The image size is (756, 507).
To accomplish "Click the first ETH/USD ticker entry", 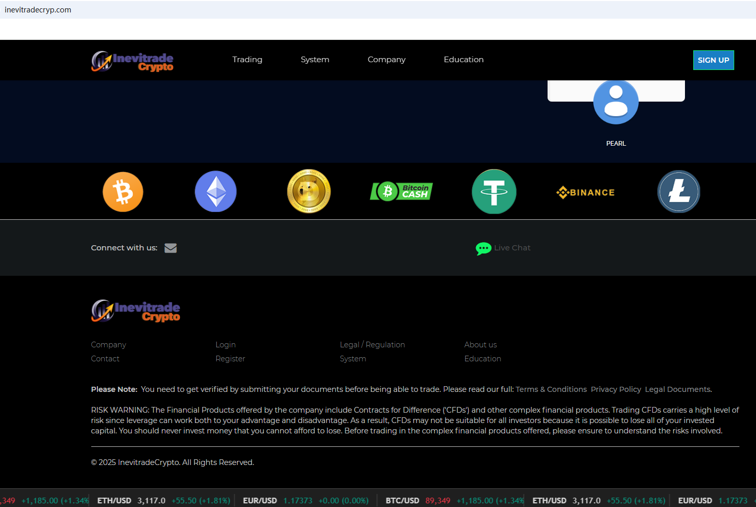I will 164,501.
